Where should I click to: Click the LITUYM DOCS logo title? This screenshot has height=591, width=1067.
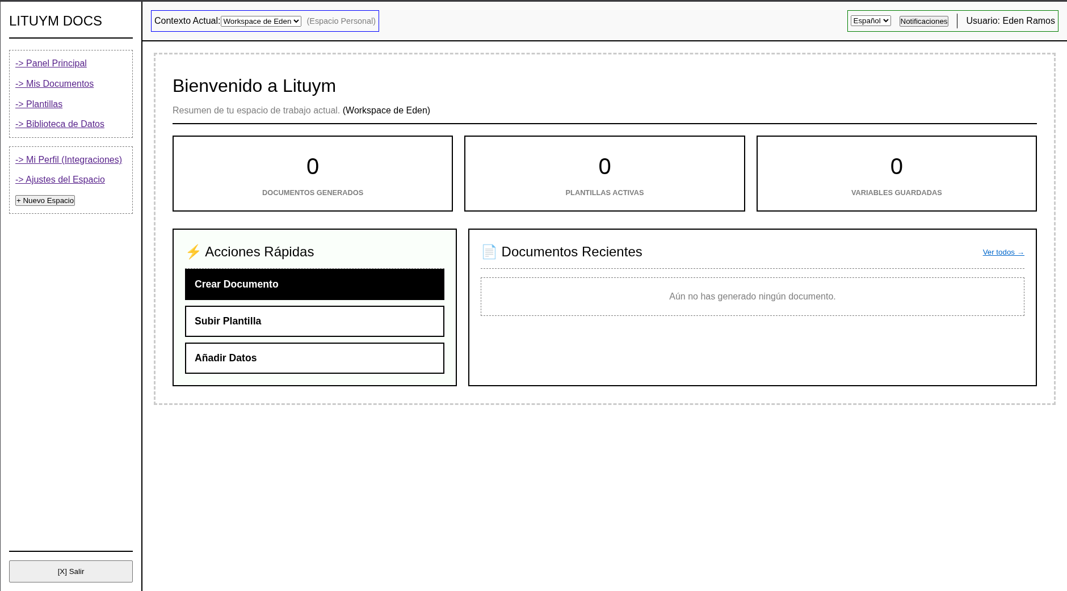[x=56, y=21]
